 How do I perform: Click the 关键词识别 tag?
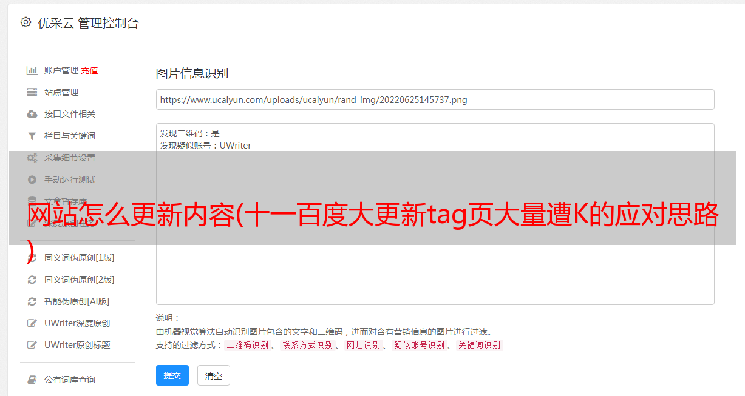pyautogui.click(x=479, y=346)
